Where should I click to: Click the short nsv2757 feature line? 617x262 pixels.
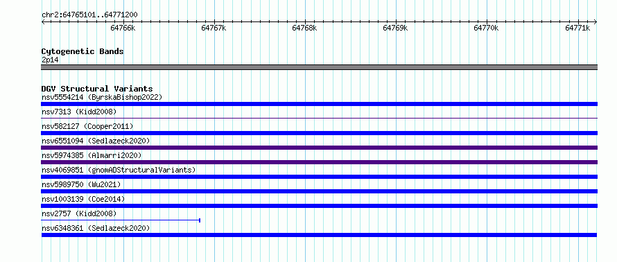[121, 220]
